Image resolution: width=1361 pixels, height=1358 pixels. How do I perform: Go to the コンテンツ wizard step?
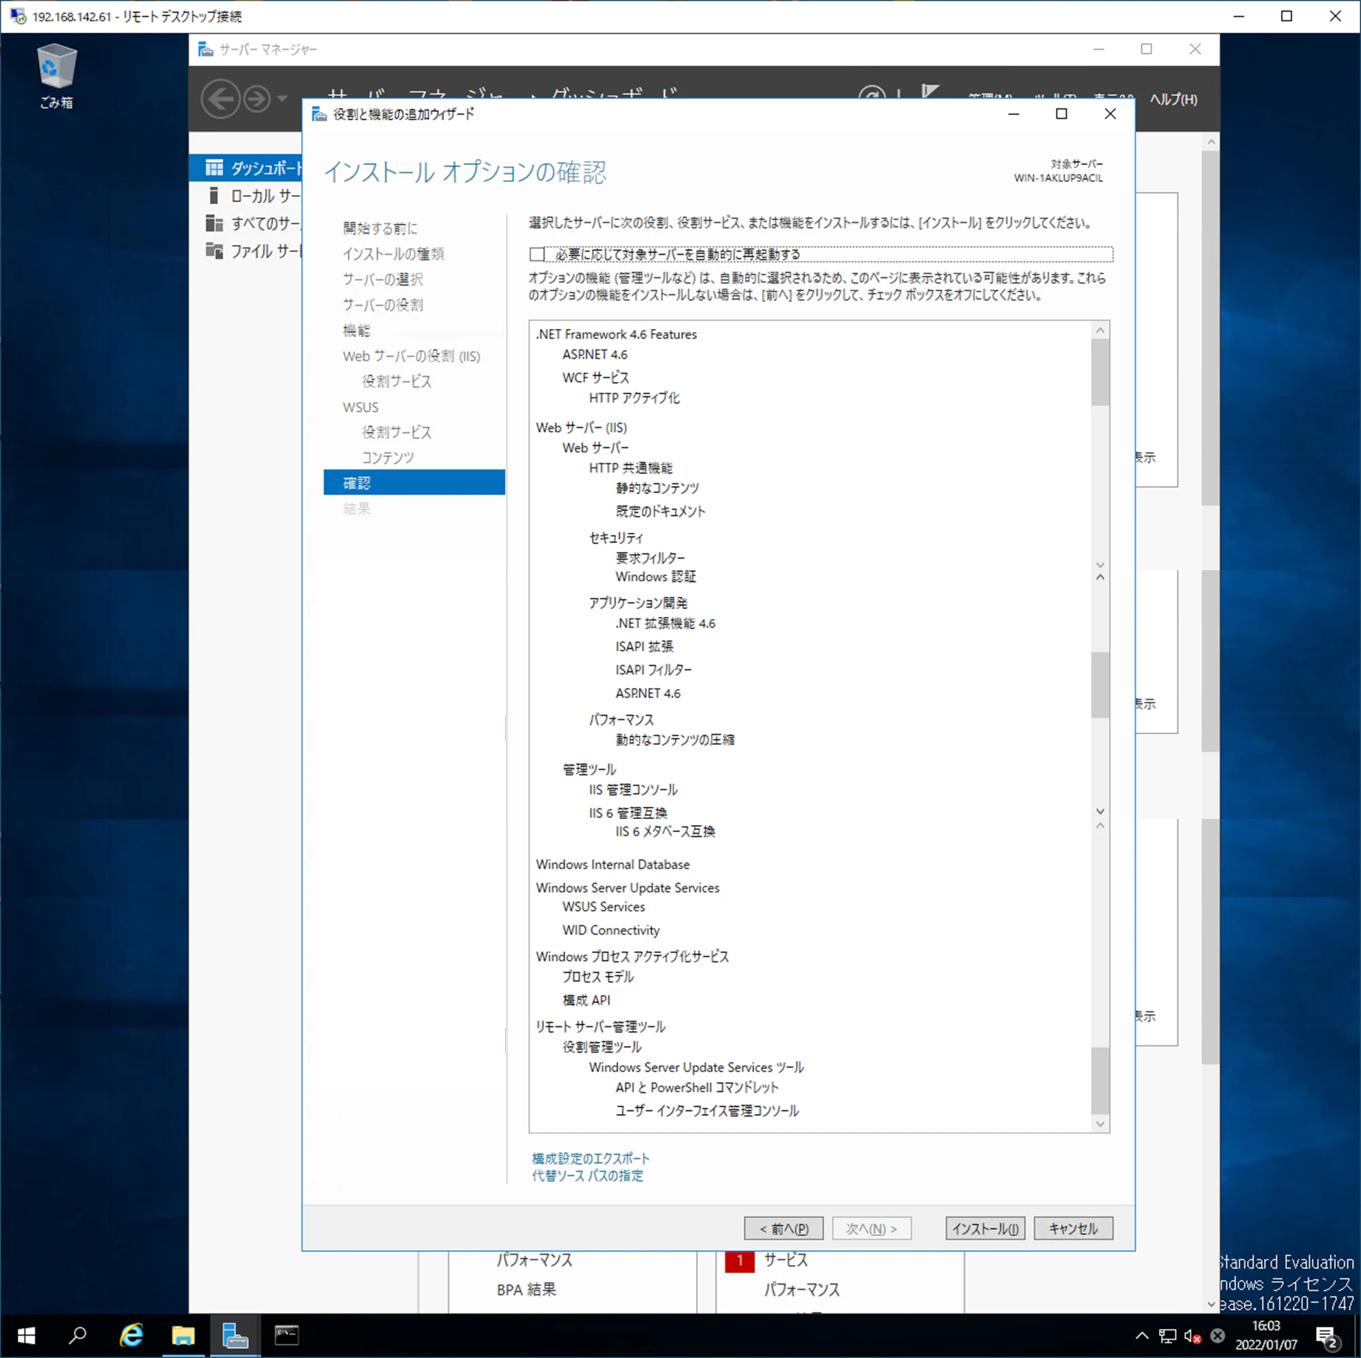(388, 457)
